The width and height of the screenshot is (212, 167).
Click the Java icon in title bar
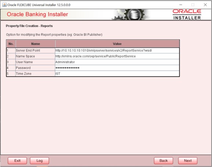click(x=4, y=5)
